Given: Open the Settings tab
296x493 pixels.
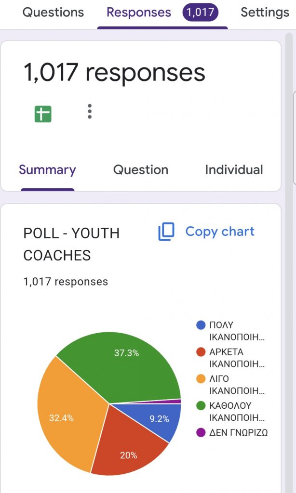Looking at the screenshot, I should (265, 13).
